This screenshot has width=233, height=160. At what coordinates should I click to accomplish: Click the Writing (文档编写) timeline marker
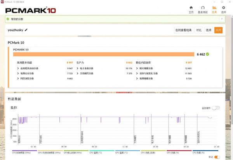135,139
